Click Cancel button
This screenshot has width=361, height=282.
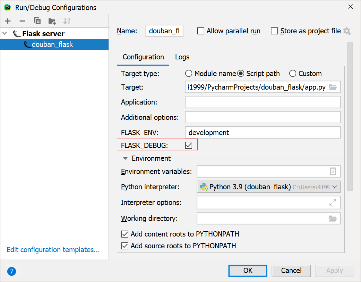291,271
